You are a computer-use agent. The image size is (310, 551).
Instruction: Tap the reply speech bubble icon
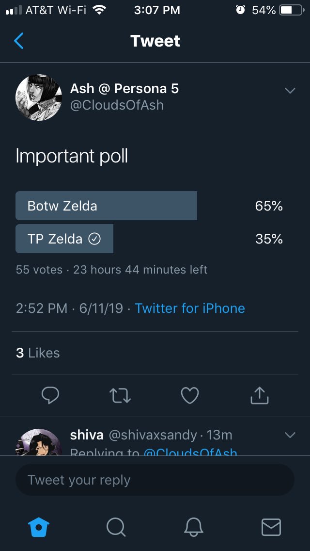[50, 395]
